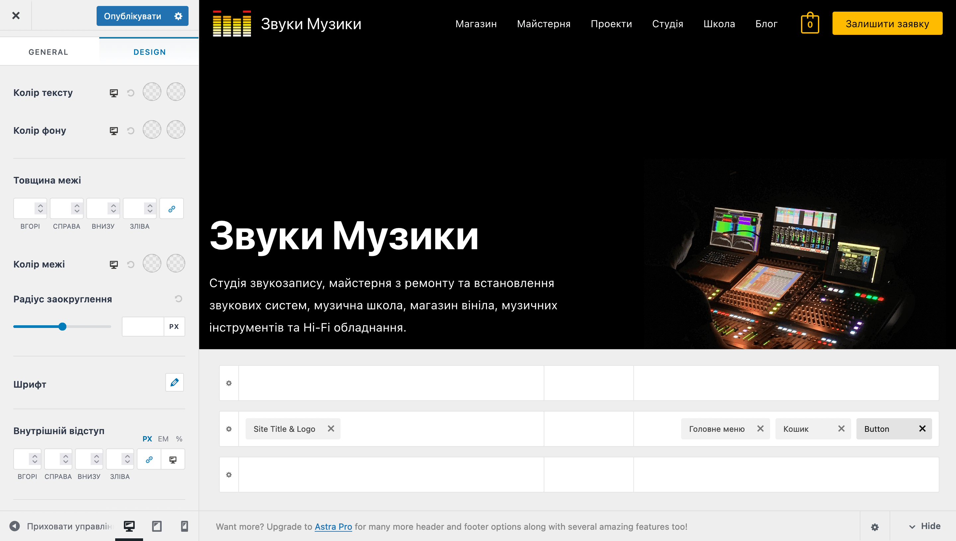Switch to the DESIGN tab
956x541 pixels.
(149, 52)
